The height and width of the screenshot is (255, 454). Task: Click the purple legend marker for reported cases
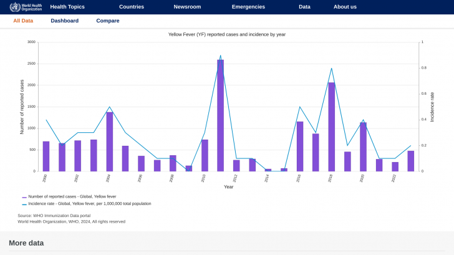[x=24, y=196]
